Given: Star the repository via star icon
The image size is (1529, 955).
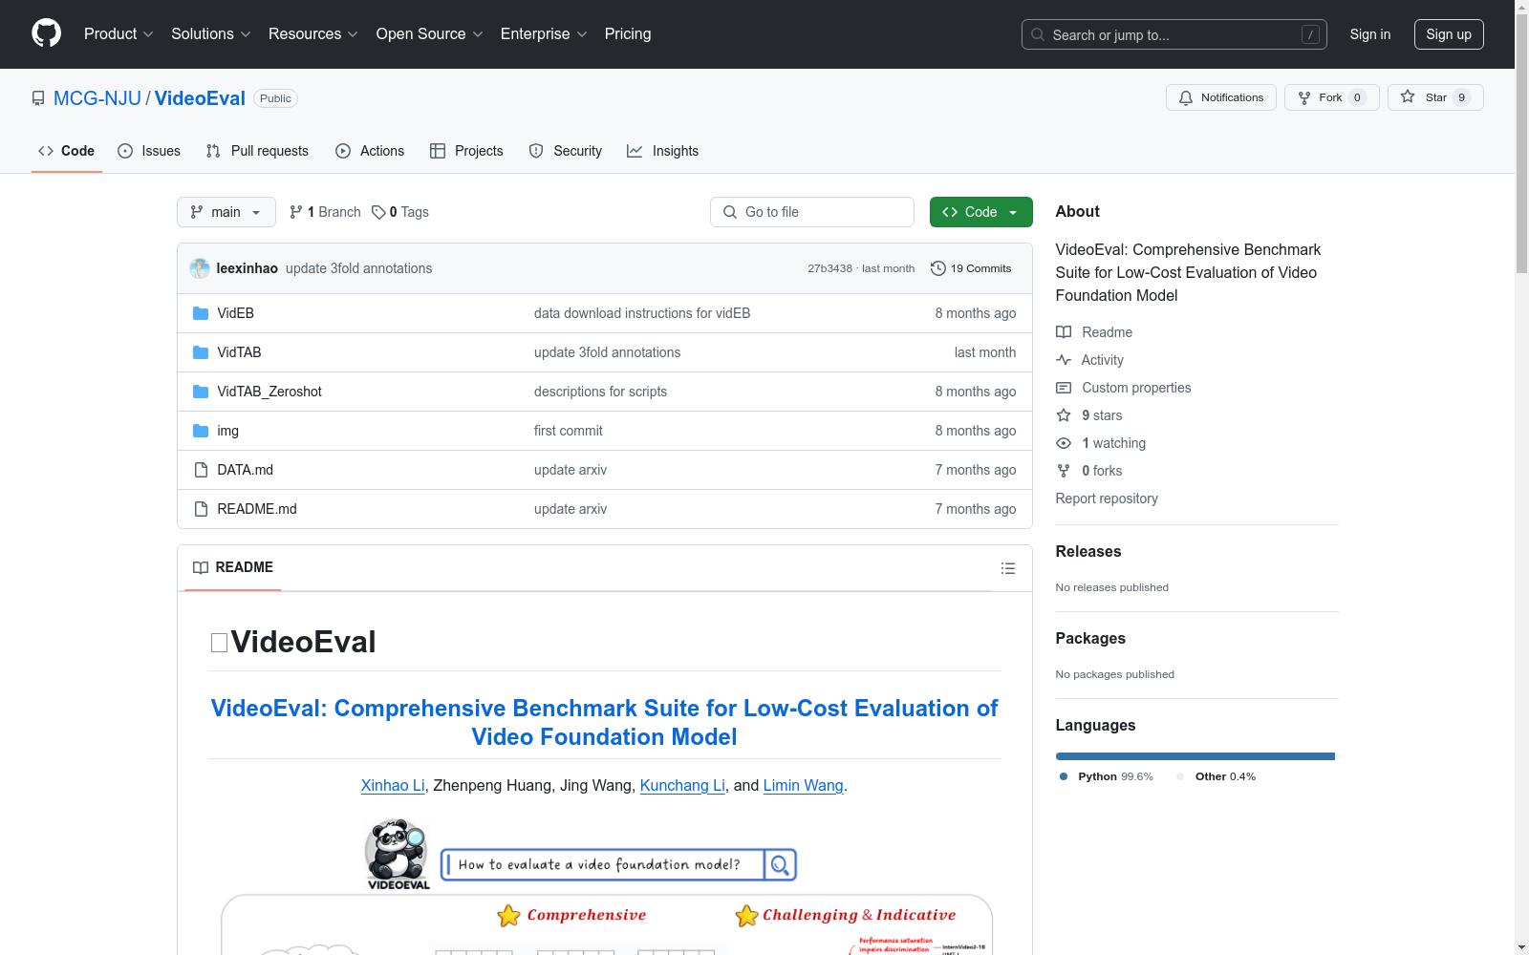Looking at the screenshot, I should (x=1407, y=96).
